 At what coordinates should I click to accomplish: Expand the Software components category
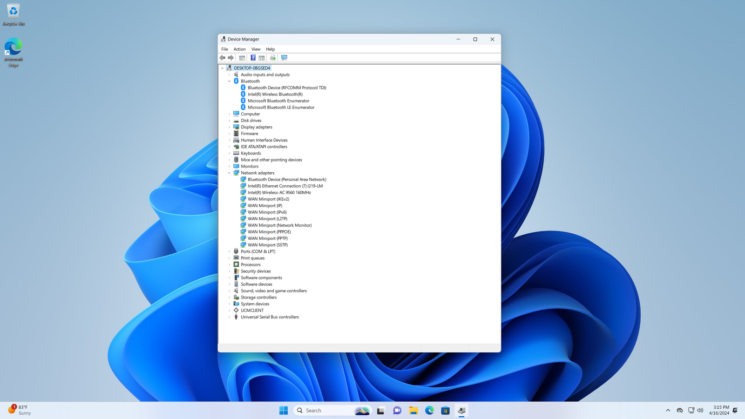(x=229, y=278)
